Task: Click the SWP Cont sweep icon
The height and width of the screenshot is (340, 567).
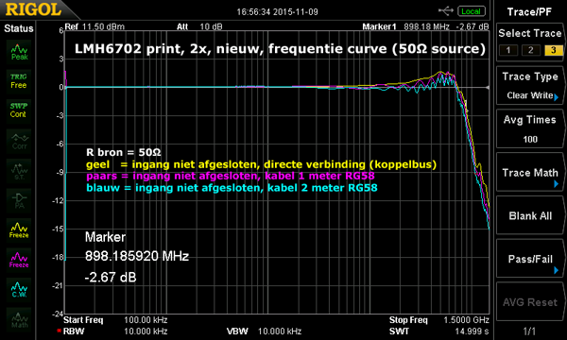Action: tap(19, 110)
